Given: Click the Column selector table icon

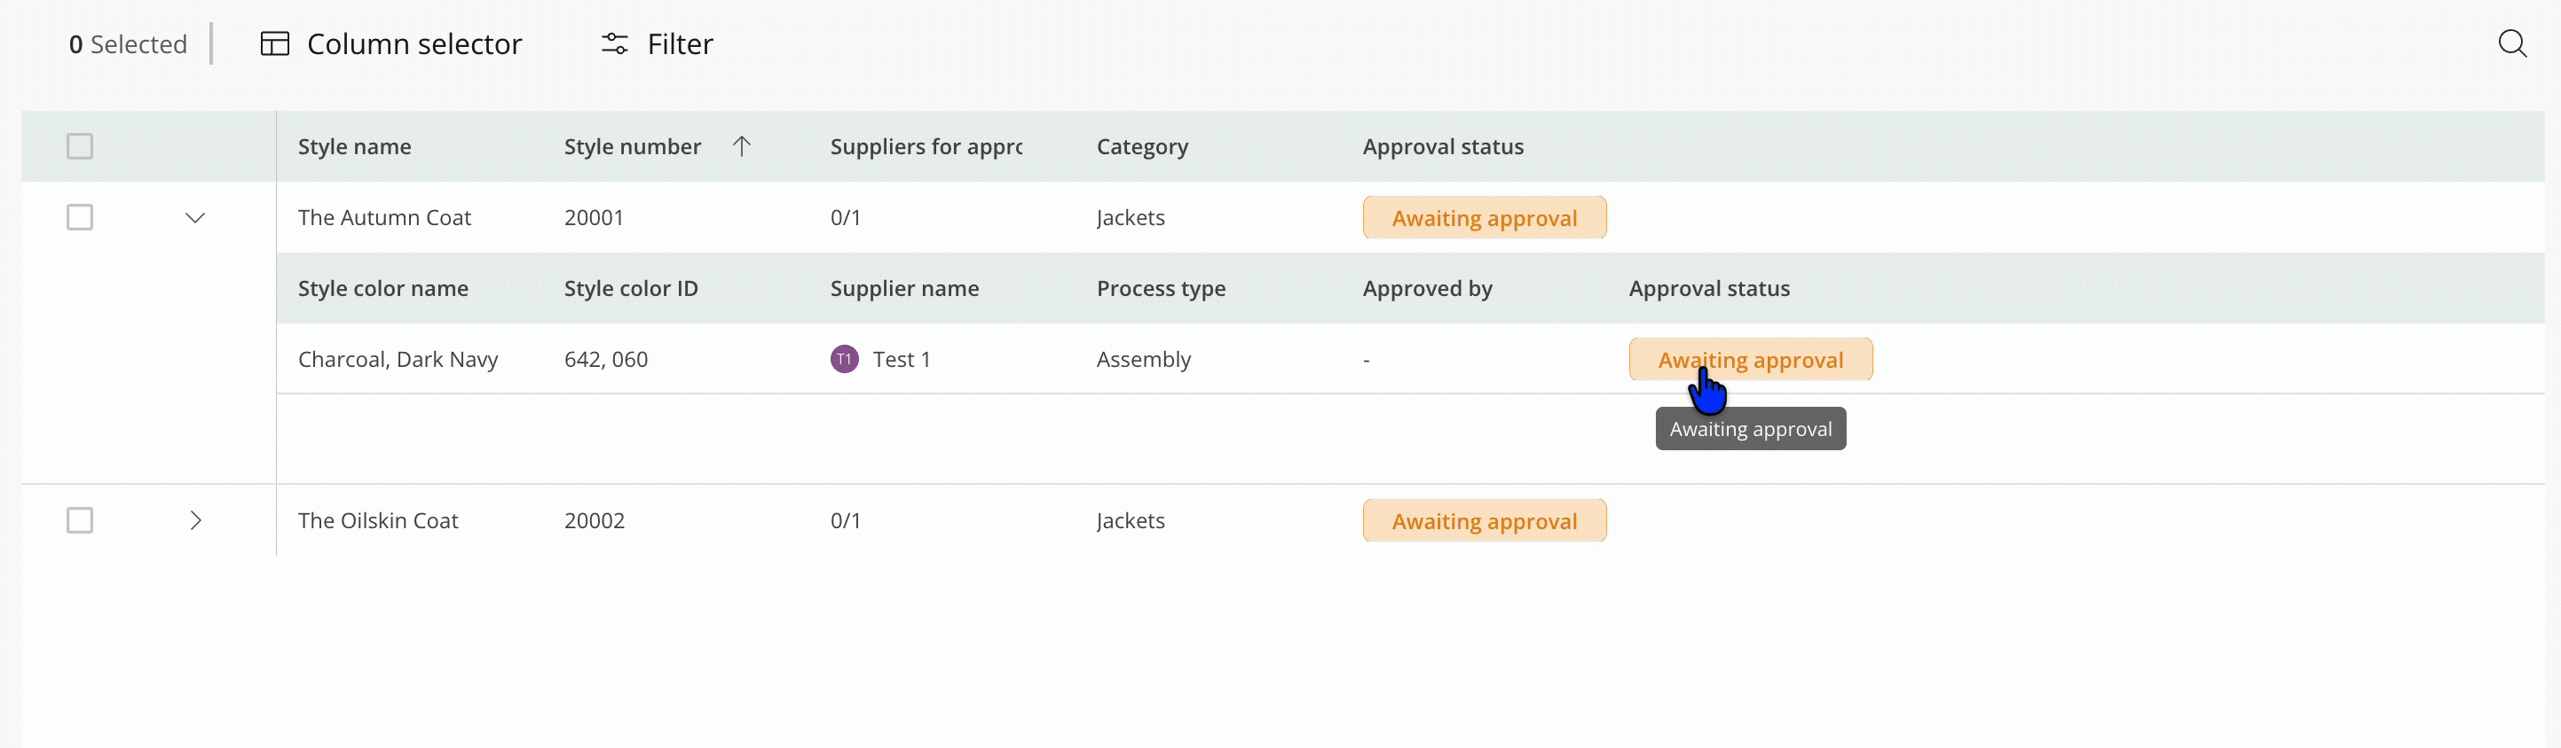Looking at the screenshot, I should pos(274,43).
